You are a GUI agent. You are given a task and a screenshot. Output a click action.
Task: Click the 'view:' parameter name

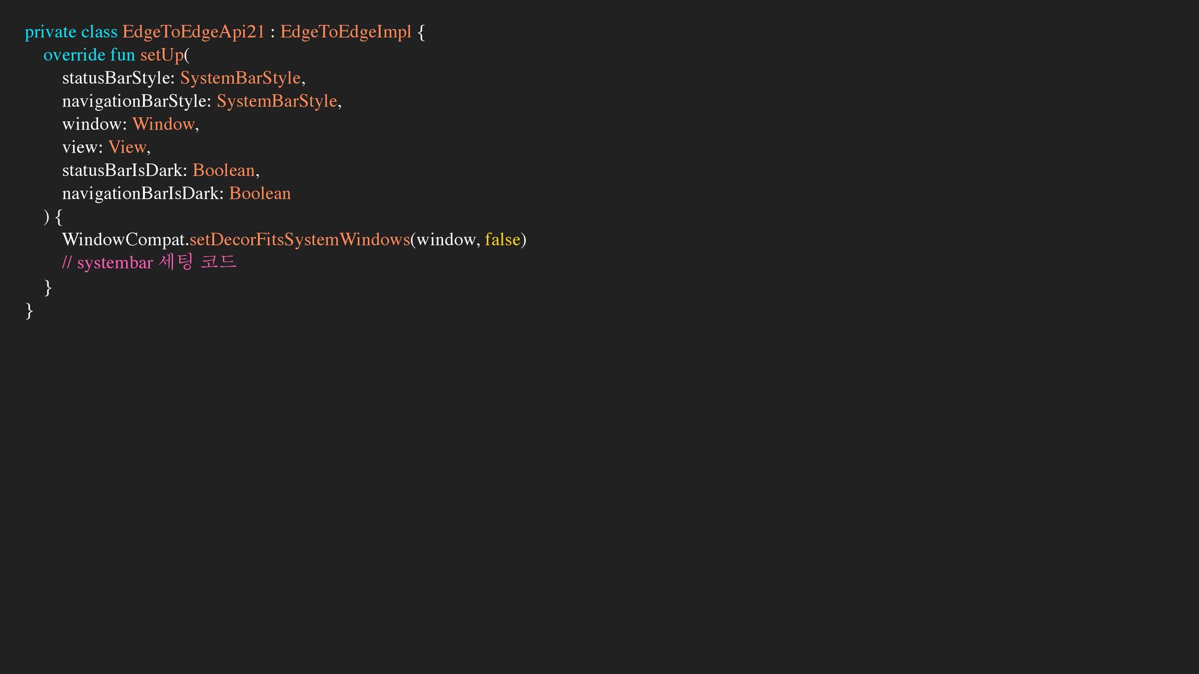point(82,147)
